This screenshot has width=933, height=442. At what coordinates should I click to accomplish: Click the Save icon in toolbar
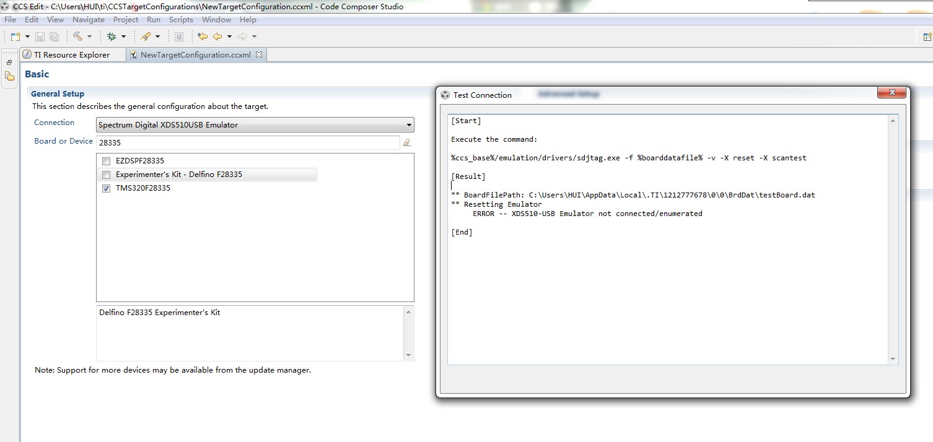point(40,37)
